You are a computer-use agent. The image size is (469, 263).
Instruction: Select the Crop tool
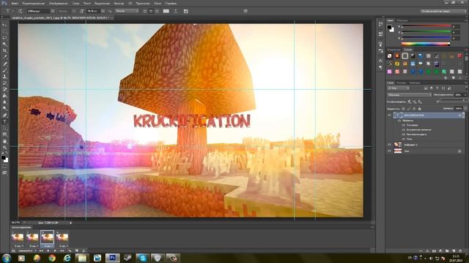4,50
